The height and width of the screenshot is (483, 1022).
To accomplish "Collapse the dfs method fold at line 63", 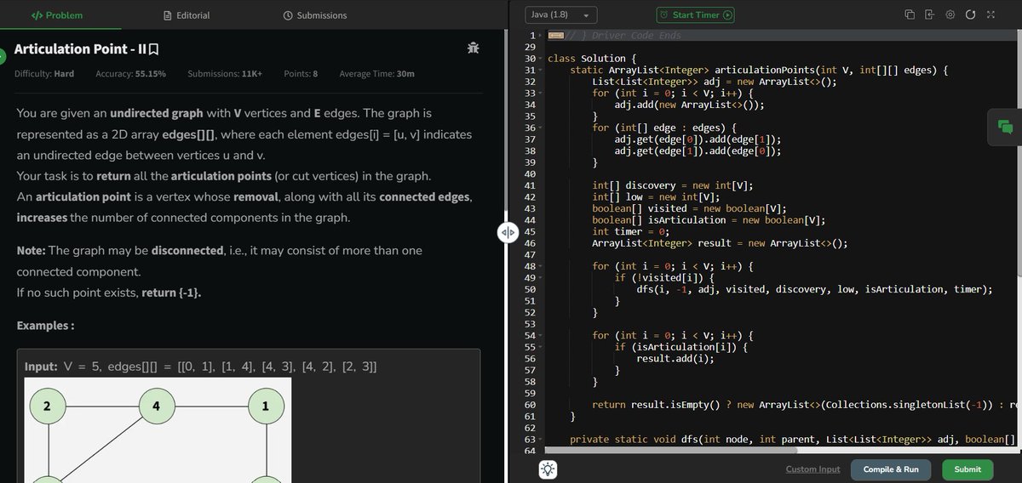I will (542, 440).
